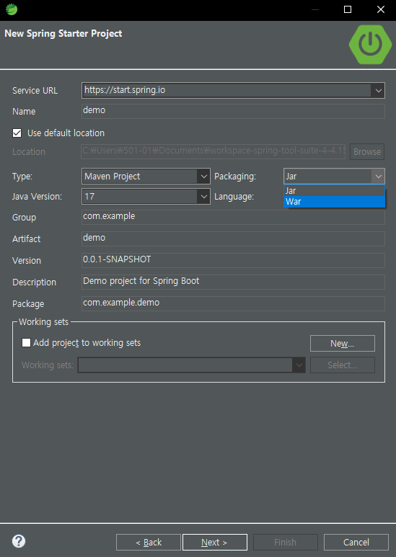396x557 pixels.
Task: Collapse the Packaging dropdown arrow
Action: (x=378, y=177)
